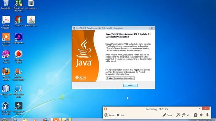Select the TurboC7 desktop shortcut
216x121 pixels.
pos(19,21)
